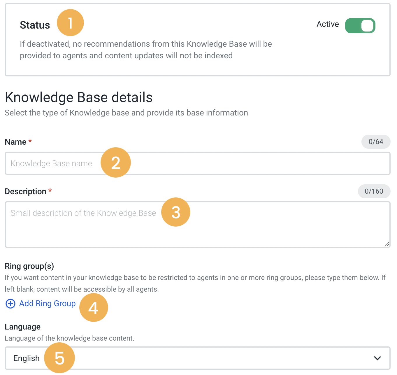Click the orange badge numbered 5 on Language
397x375 pixels.
pyautogui.click(x=60, y=358)
